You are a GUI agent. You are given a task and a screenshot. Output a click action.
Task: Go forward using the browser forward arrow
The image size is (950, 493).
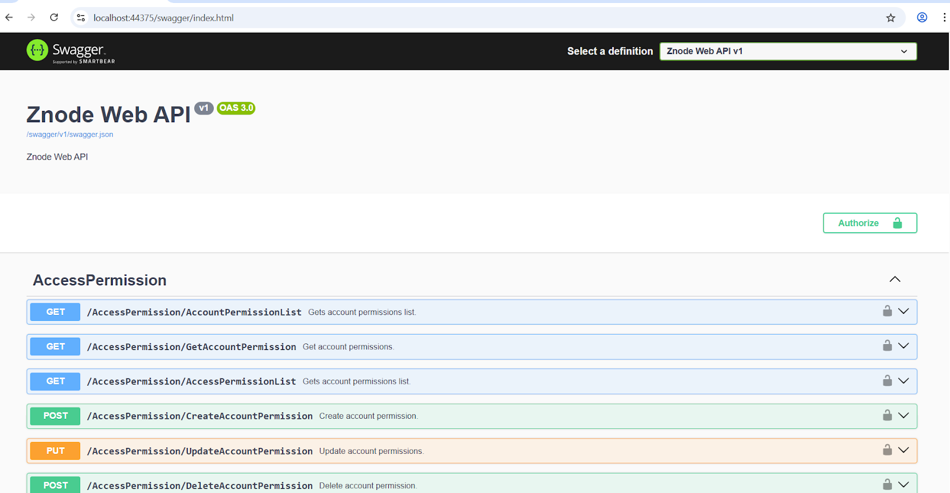click(x=31, y=18)
